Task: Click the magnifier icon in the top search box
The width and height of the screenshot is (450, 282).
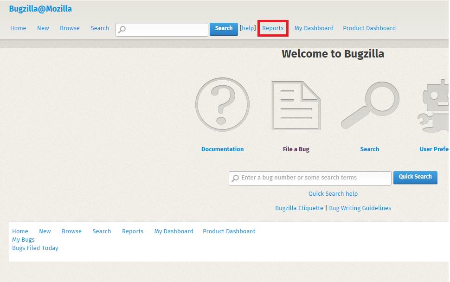Action: coord(122,29)
